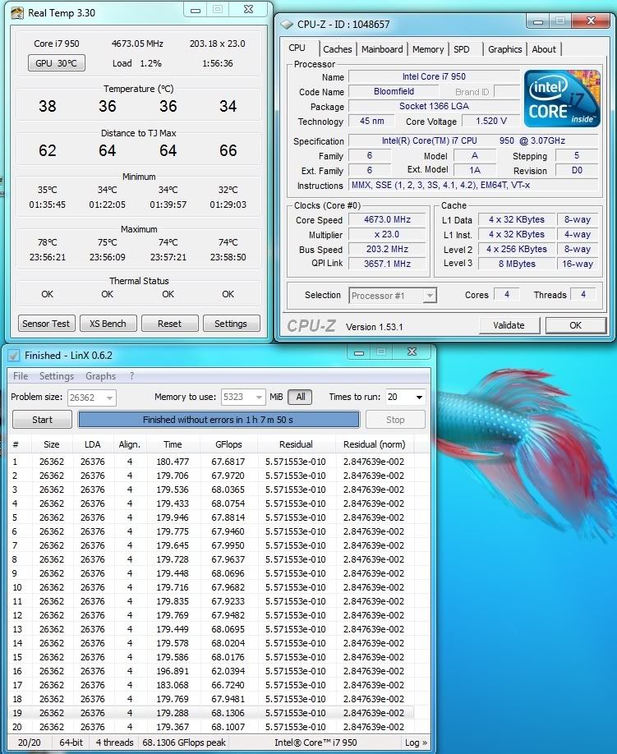Switch to the Mainboard tab
Image resolution: width=617 pixels, height=754 pixels.
(x=382, y=49)
